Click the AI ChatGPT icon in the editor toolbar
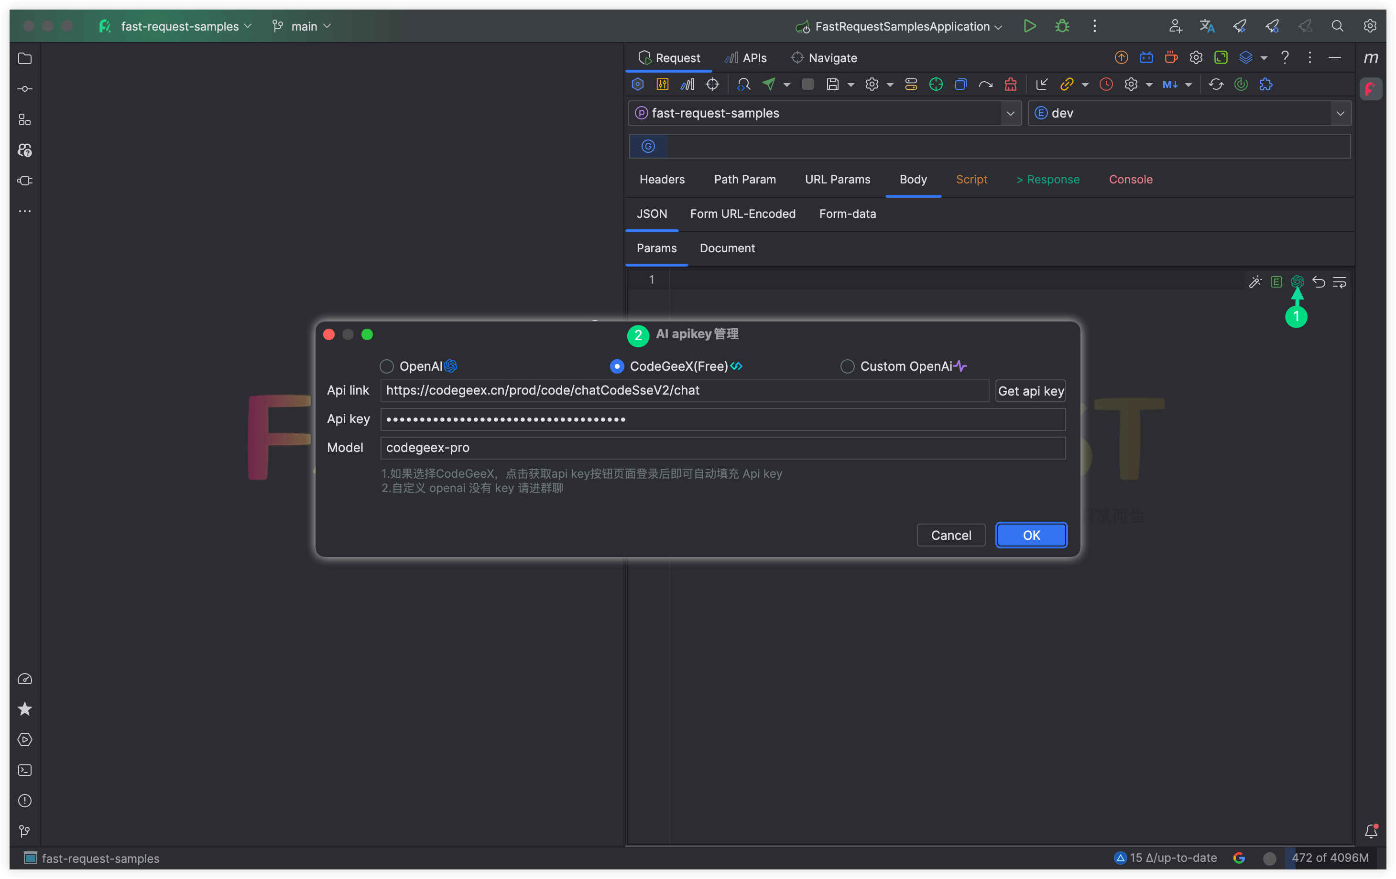The height and width of the screenshot is (879, 1396). pyautogui.click(x=1298, y=282)
